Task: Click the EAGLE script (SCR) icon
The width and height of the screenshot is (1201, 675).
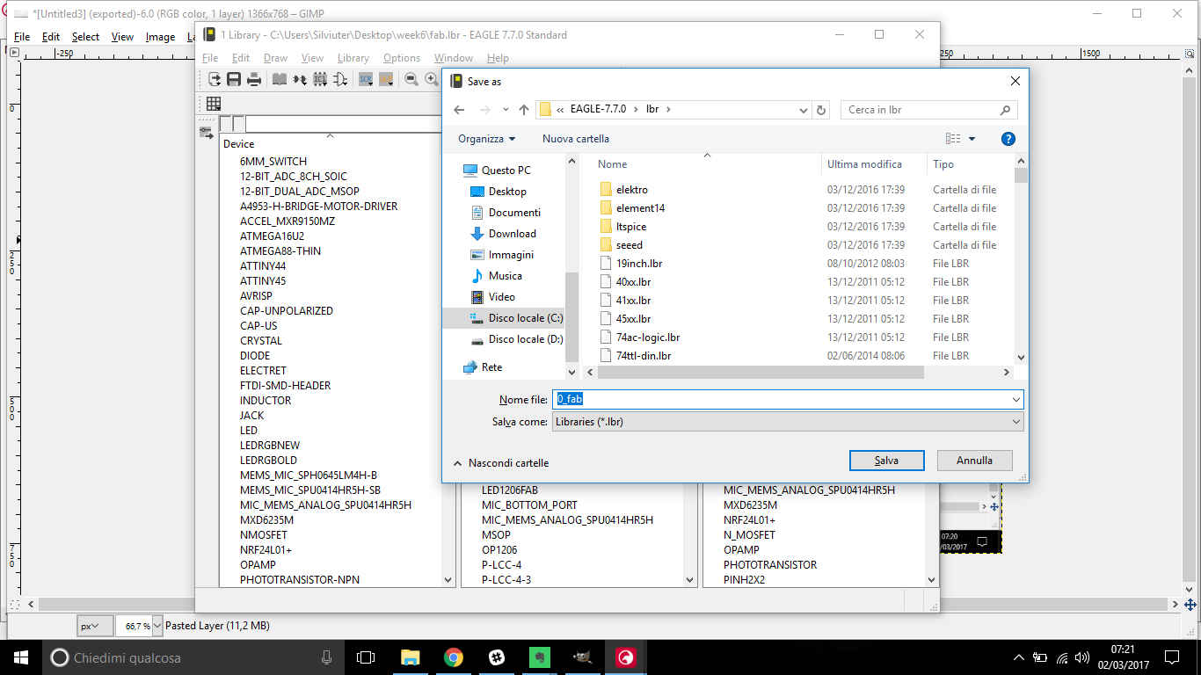Action: [x=365, y=79]
